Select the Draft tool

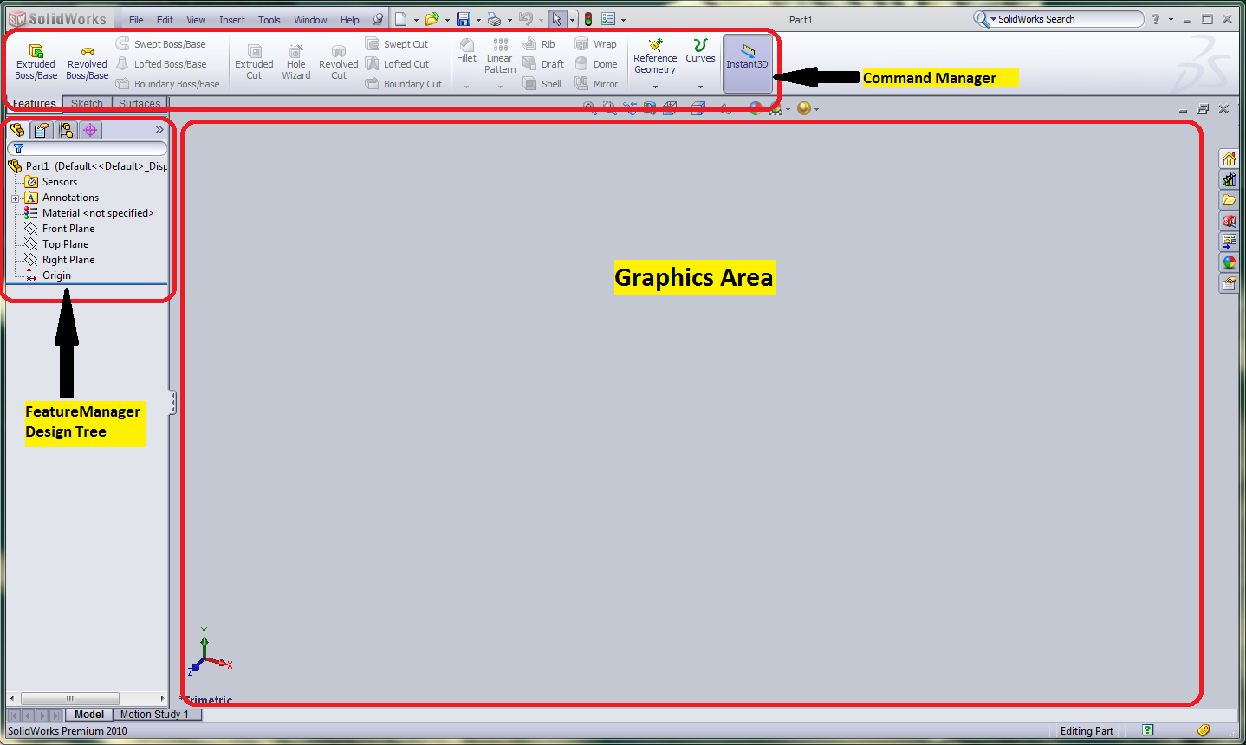point(543,63)
